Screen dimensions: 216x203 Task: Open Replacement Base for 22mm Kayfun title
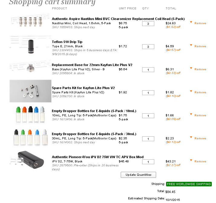92,65
